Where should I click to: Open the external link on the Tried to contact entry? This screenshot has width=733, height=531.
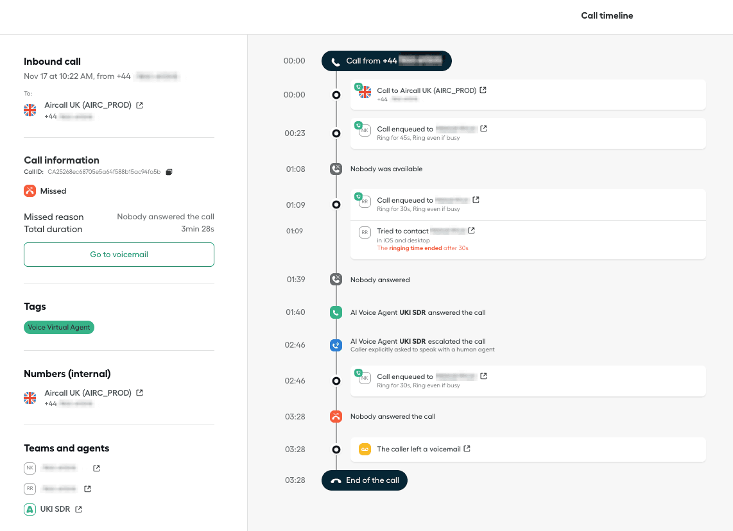[472, 230]
